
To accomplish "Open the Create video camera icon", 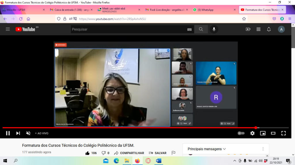I will [x=248, y=29].
